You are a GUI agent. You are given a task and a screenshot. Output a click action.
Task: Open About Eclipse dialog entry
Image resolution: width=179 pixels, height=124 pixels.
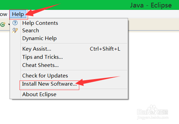(x=39, y=94)
